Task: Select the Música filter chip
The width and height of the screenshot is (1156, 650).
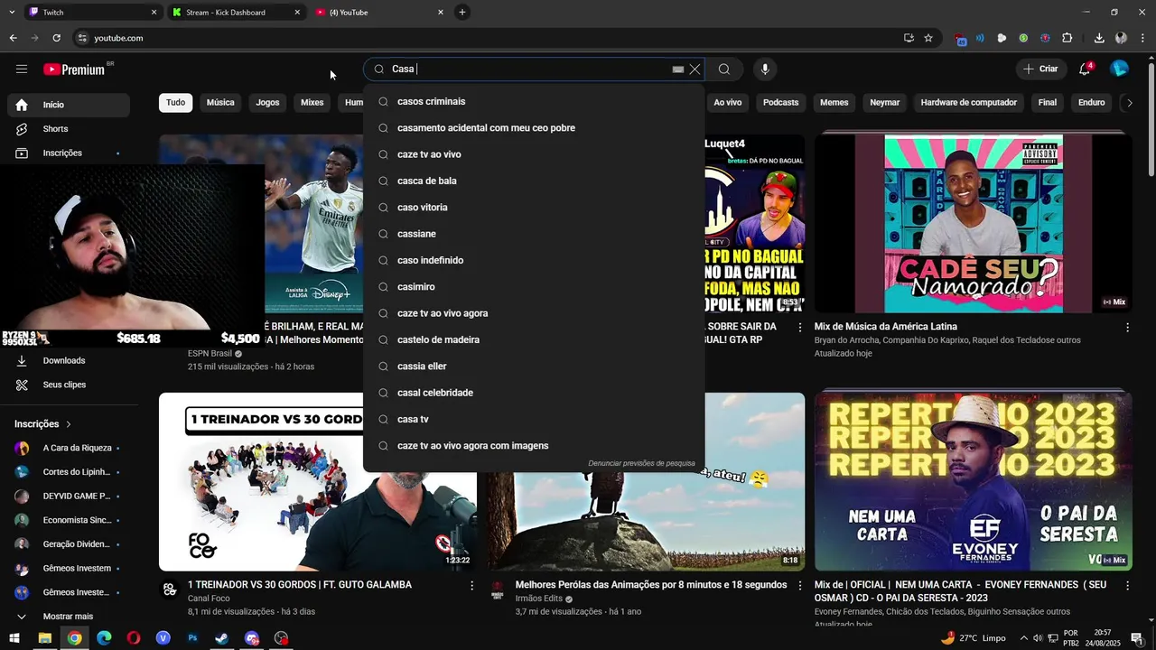Action: tap(220, 102)
